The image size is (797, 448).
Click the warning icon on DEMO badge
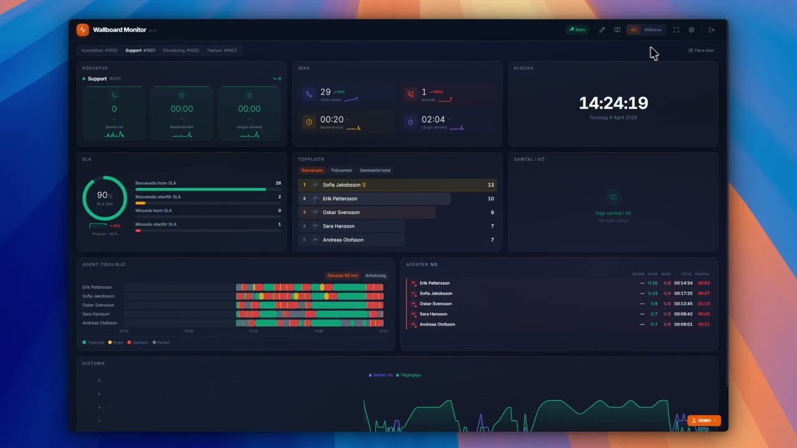[694, 421]
